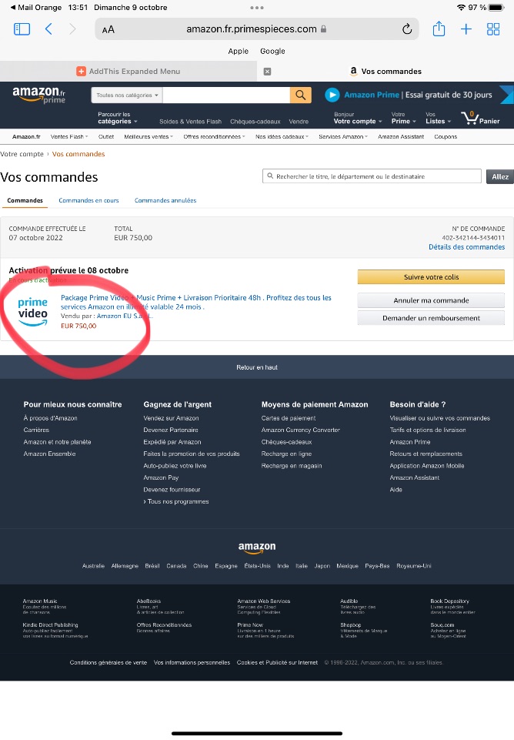Open Soldes & Ventes Flash
The height and width of the screenshot is (740, 514).
[x=191, y=122]
